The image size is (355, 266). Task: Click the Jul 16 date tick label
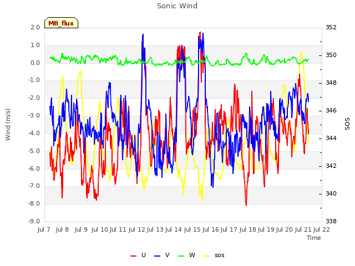point(211,229)
